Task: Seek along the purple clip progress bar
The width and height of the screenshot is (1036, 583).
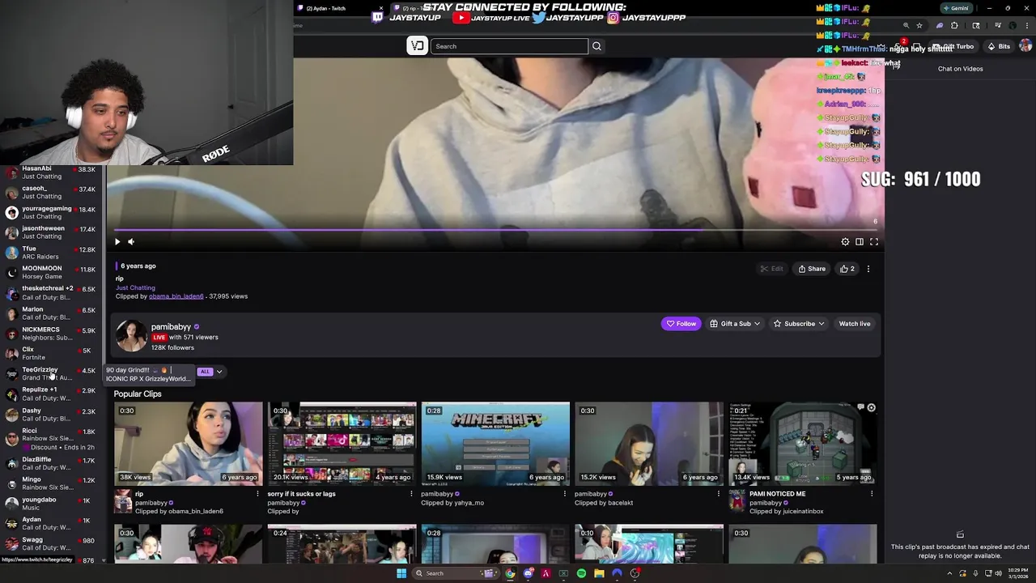Action: tap(495, 230)
